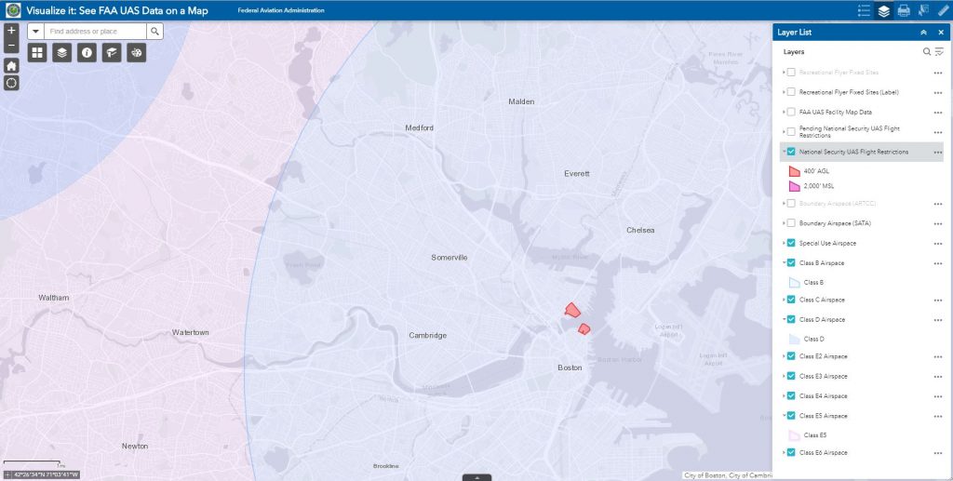953x481 pixels.
Task: Toggle Layer List widget in header
Action: (884, 10)
